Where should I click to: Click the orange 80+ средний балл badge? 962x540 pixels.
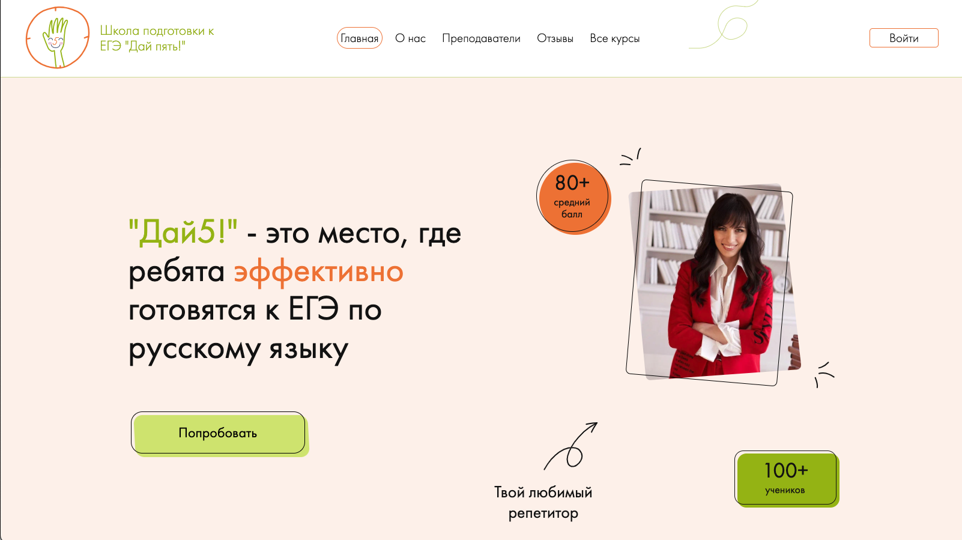click(573, 197)
